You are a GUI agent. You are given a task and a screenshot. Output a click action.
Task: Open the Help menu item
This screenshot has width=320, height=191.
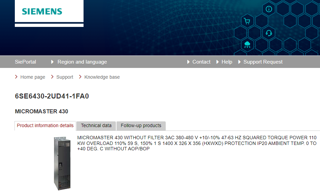(x=227, y=62)
